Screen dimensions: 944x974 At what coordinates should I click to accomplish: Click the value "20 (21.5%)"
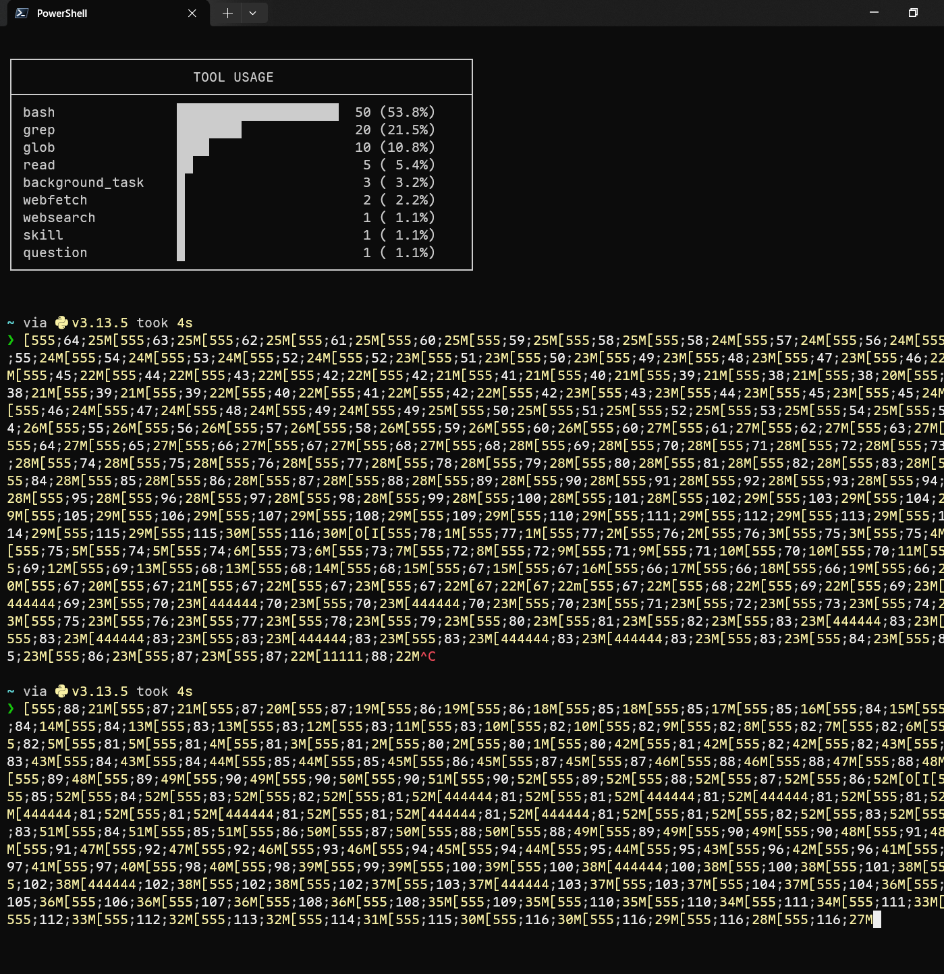395,130
